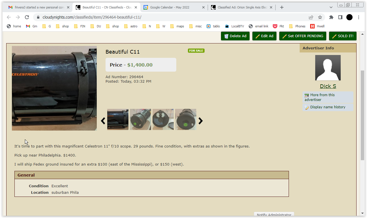Toggle the browser side panel icon
Viewport: 367px width, 218px height.
340,17
